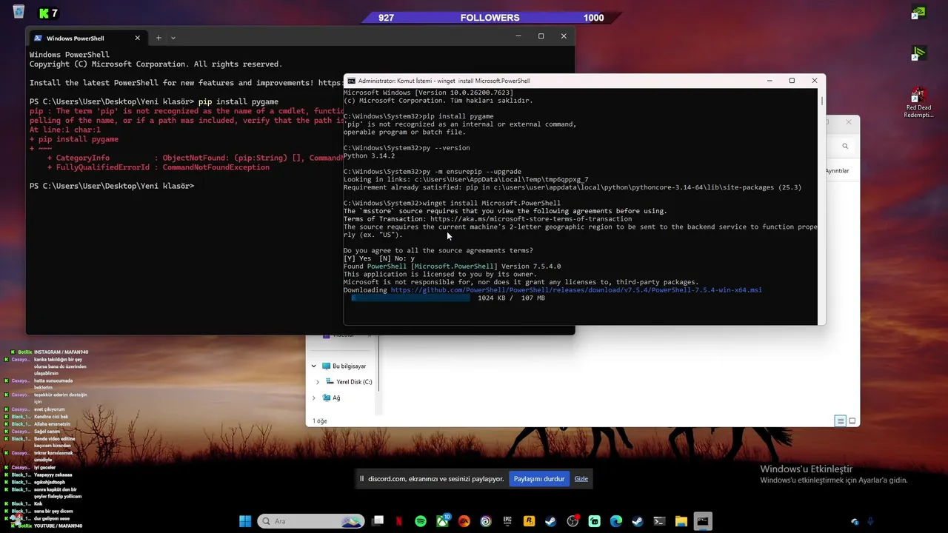Image resolution: width=948 pixels, height=533 pixels.
Task: Switch to the Command Prompt taskbar icon
Action: pos(702,521)
